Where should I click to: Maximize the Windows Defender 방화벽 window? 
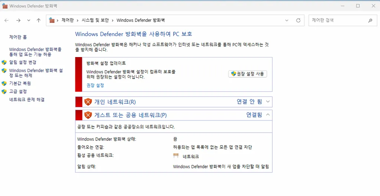pyautogui.click(x=358, y=6)
